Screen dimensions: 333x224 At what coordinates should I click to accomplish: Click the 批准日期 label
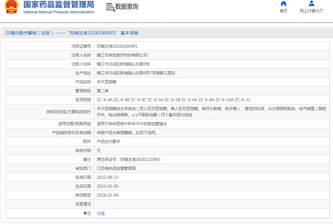pos(83,177)
